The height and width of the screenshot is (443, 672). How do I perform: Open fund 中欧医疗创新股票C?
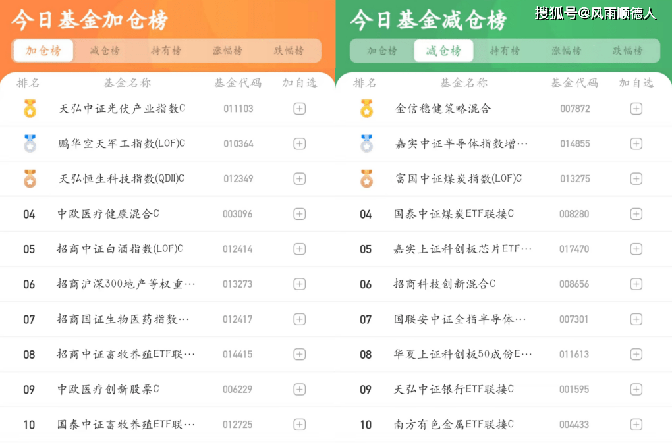click(109, 390)
